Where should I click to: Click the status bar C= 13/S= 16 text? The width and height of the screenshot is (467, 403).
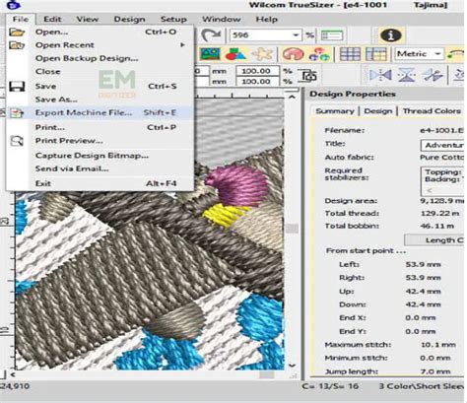(x=330, y=386)
